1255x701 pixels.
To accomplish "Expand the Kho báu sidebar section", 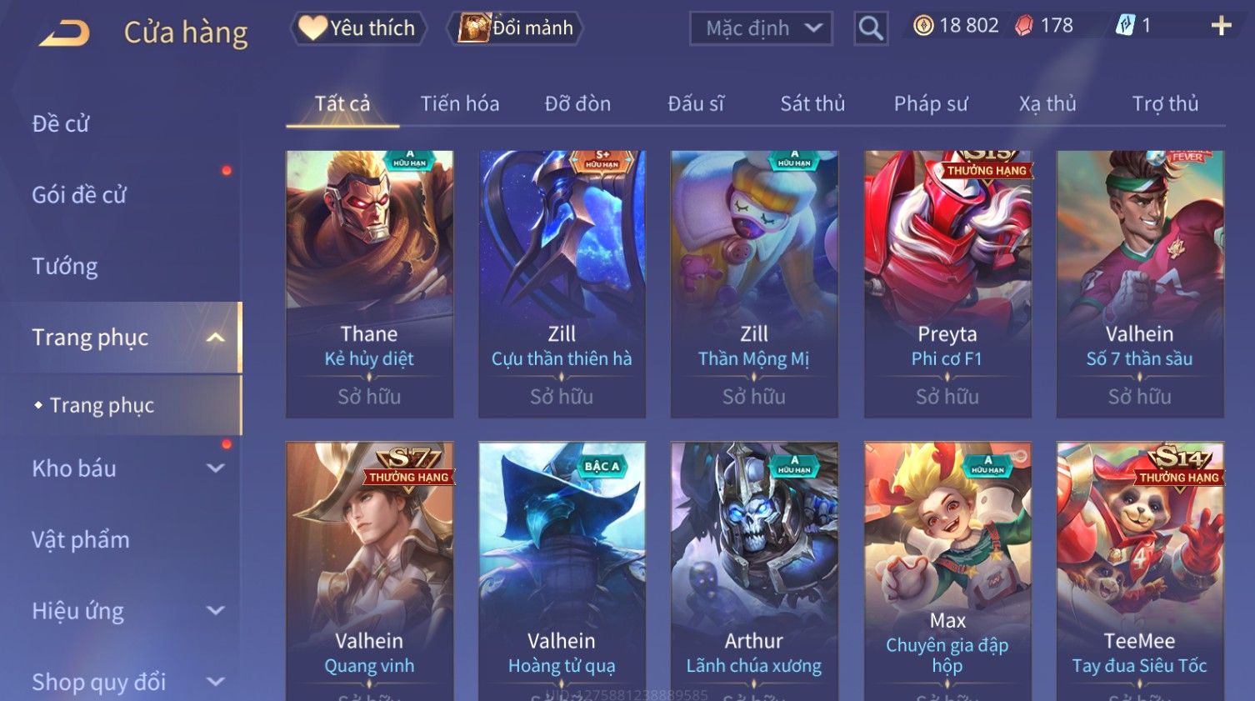I will [216, 468].
